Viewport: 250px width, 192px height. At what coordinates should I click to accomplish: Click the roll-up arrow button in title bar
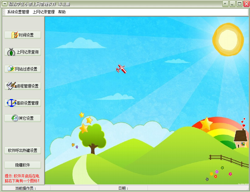(225, 4)
